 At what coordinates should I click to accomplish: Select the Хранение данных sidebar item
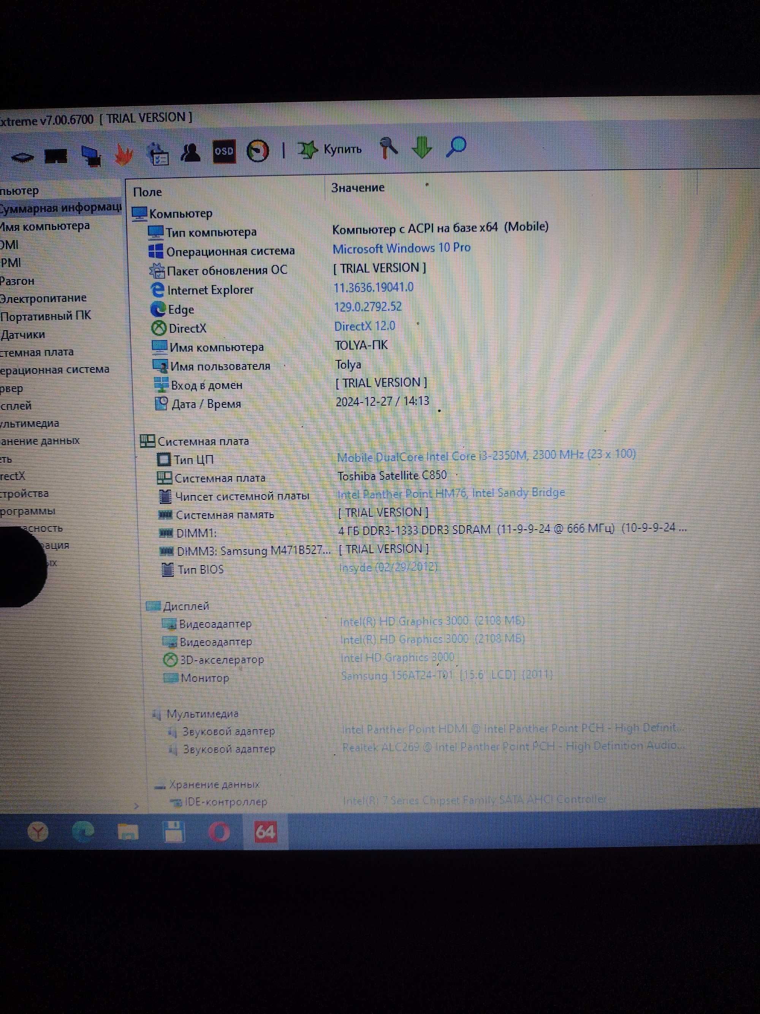tap(40, 441)
